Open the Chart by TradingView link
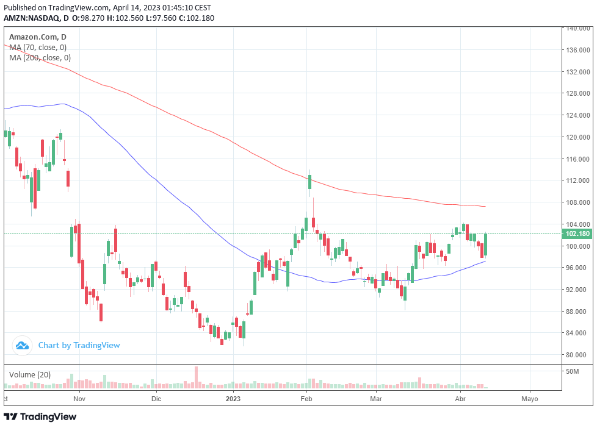The image size is (597, 428). pos(79,346)
